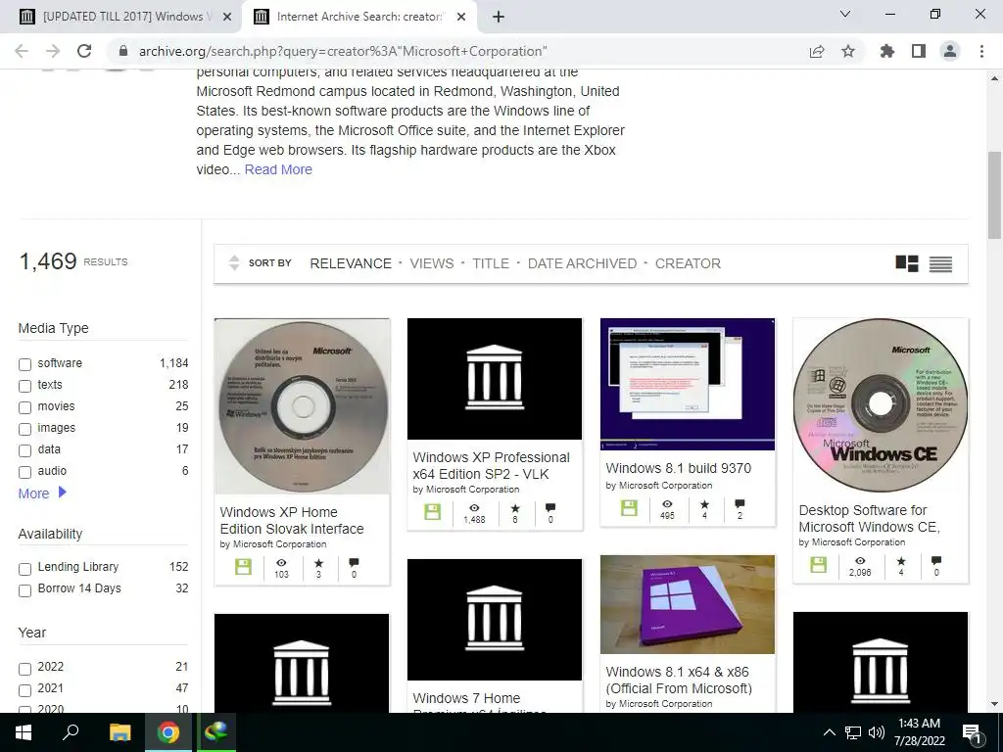Check the texts media type filter

(24, 386)
